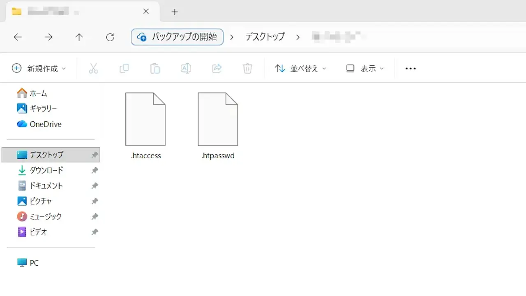The height and width of the screenshot is (296, 526).
Task: Expand the 並べ替え sorting options
Action: 300,68
